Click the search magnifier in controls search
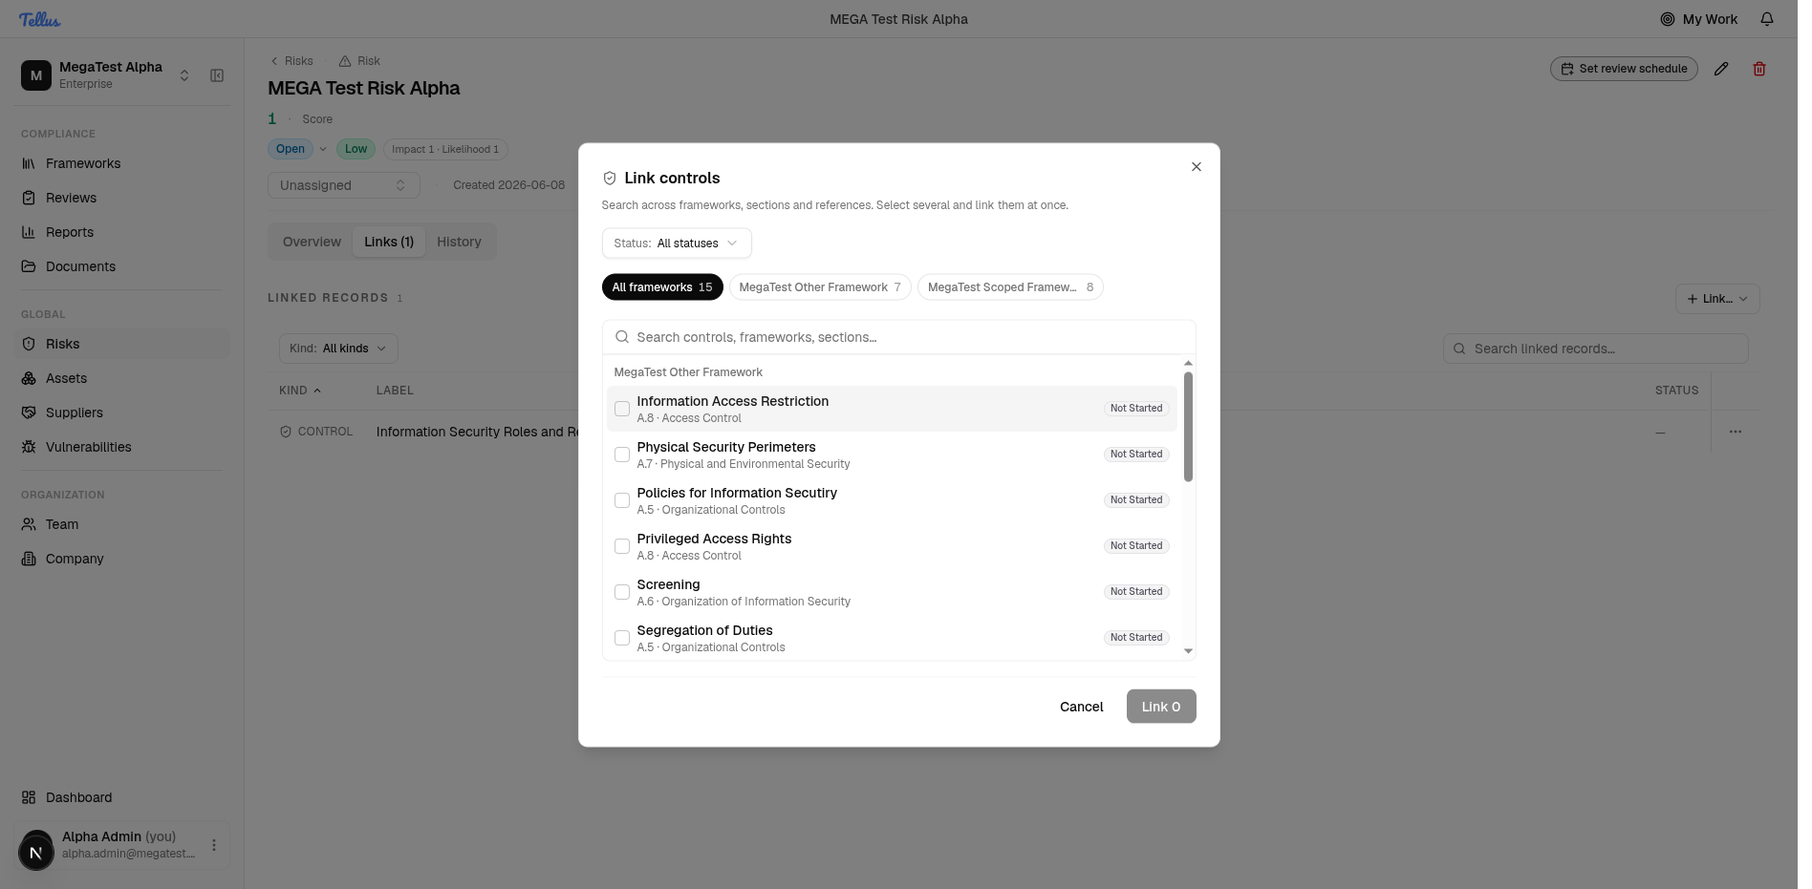Viewport: 1812px width, 889px height. (x=622, y=337)
